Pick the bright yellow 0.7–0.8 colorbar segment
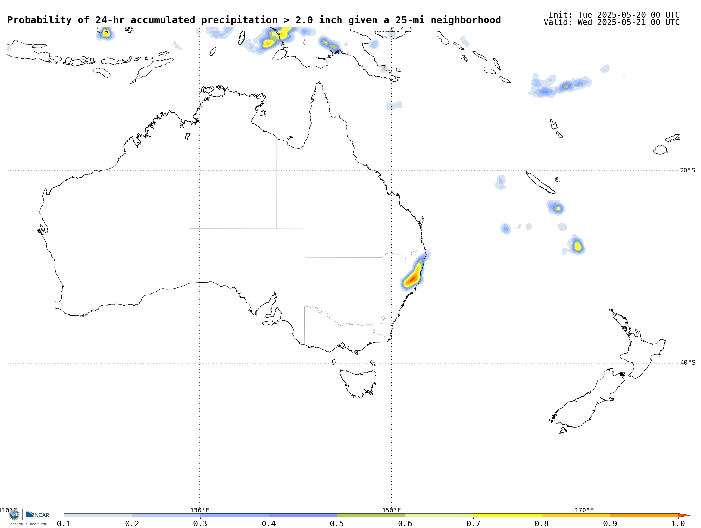 click(x=508, y=515)
